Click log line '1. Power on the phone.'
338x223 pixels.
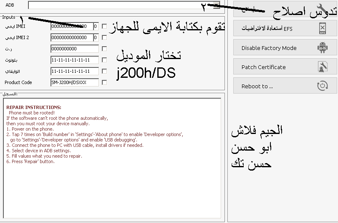30,129
